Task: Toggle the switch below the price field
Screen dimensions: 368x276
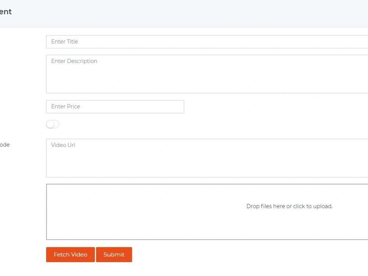Action: coord(53,124)
